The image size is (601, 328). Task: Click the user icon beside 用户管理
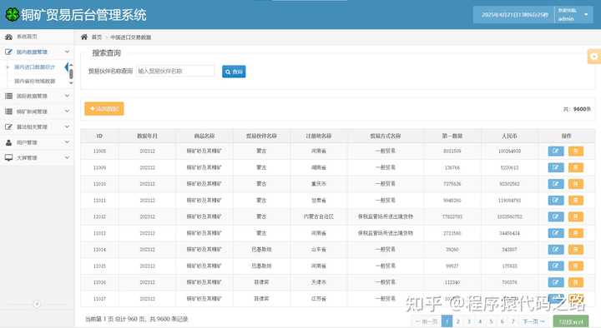8,142
